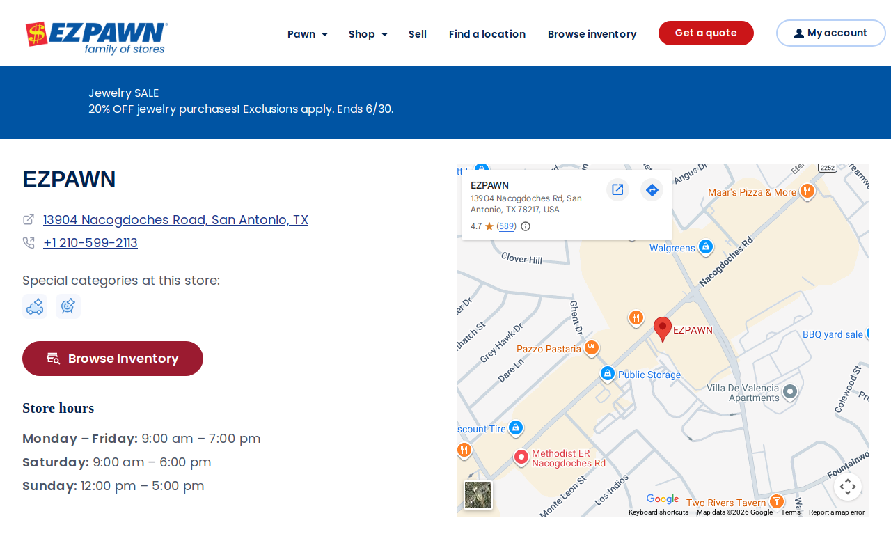This screenshot has width=891, height=557.
Task: Select the Pazzo Pastaria restaurant marker
Action: [591, 347]
